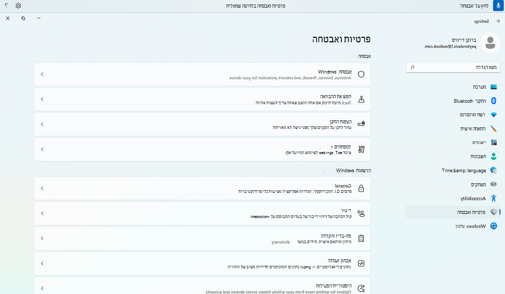
Task: Click the For developers tools icon
Action: tap(362, 149)
